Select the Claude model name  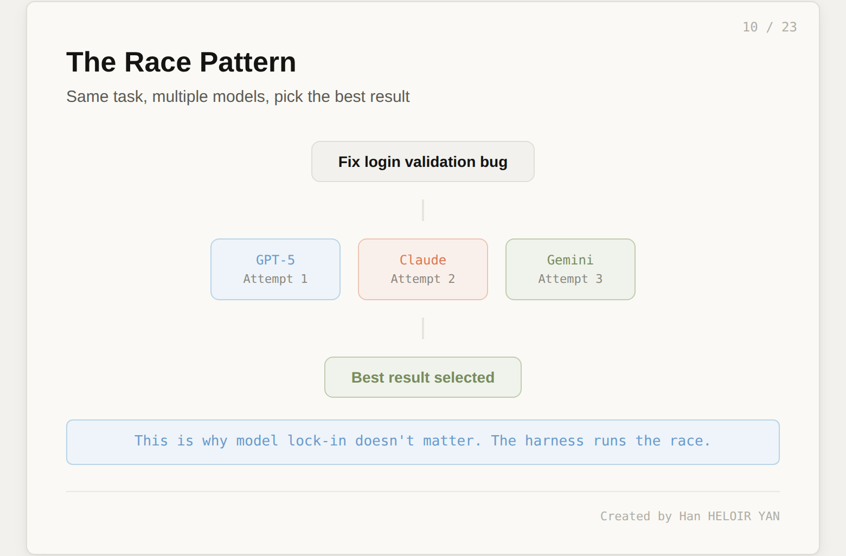(422, 260)
